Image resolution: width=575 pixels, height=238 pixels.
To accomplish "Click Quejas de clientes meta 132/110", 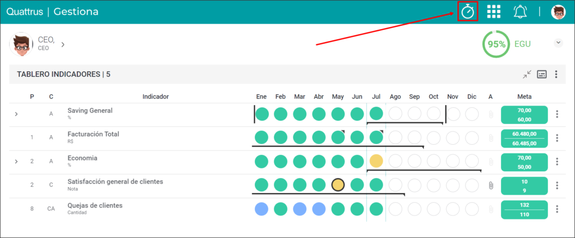I will [524, 209].
